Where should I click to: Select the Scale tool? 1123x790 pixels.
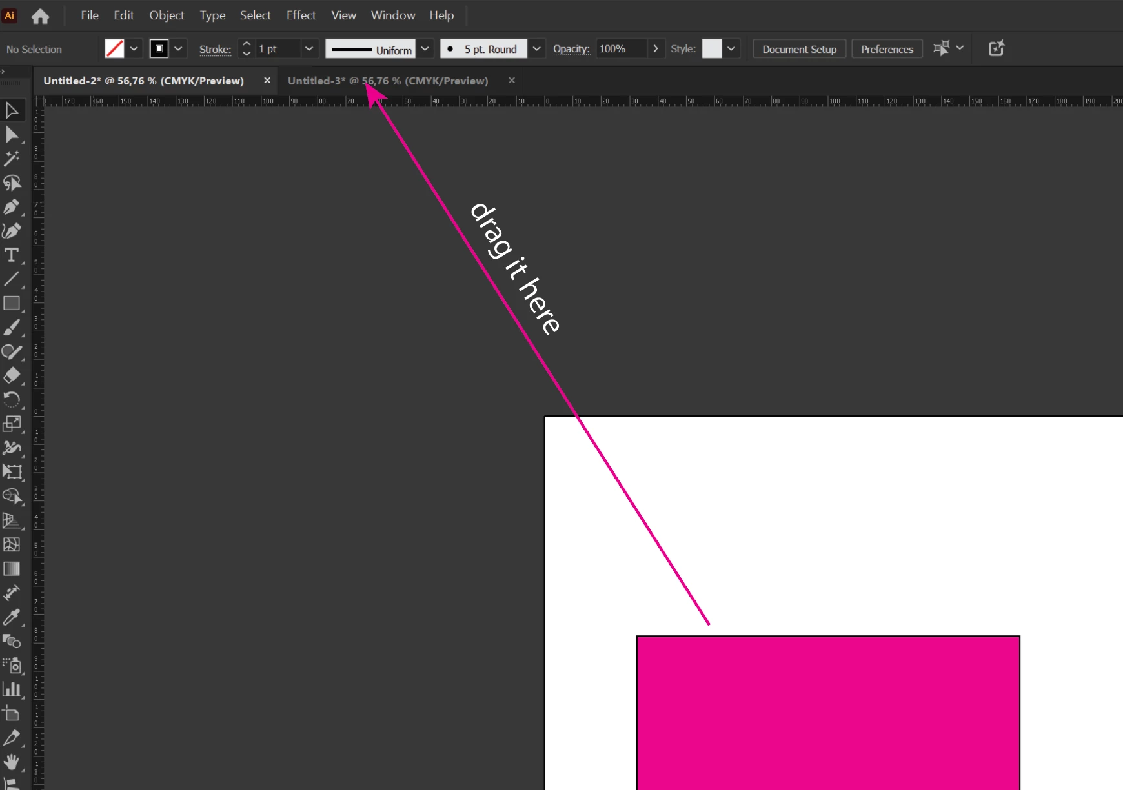[12, 424]
